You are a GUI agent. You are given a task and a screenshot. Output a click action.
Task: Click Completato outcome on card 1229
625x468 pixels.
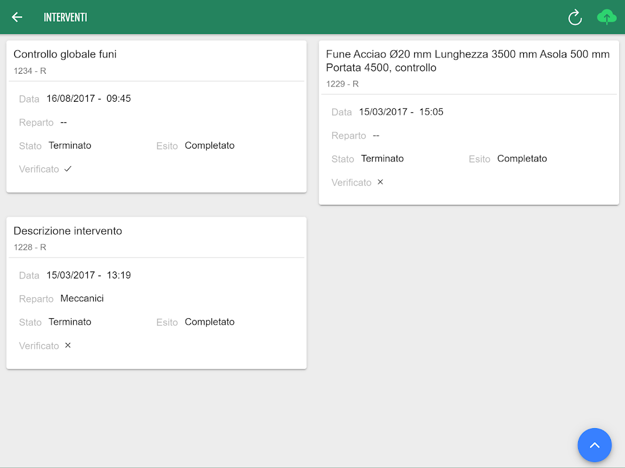pyautogui.click(x=522, y=159)
